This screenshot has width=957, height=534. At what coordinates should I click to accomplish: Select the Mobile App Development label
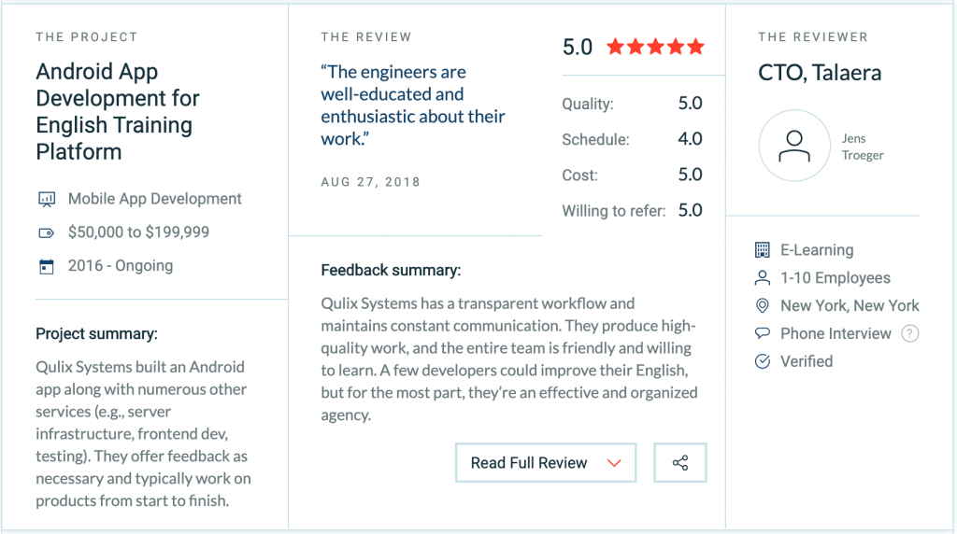(x=155, y=199)
